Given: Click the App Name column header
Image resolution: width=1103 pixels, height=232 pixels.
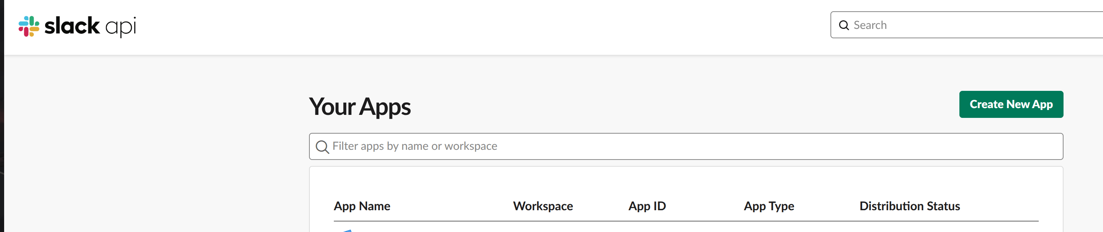Looking at the screenshot, I should [x=362, y=206].
